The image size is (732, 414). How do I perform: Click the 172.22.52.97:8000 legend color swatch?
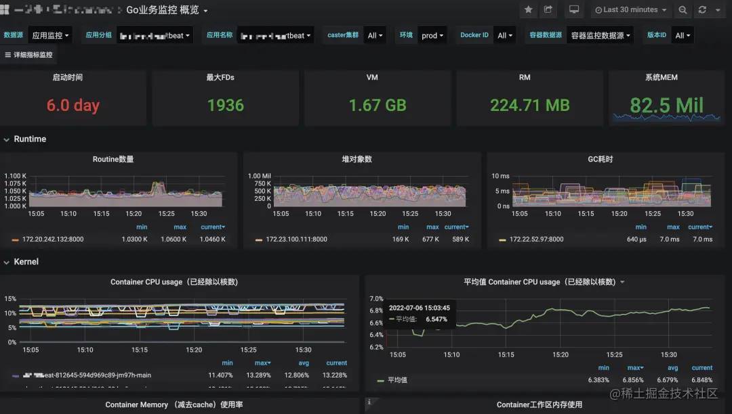click(502, 240)
